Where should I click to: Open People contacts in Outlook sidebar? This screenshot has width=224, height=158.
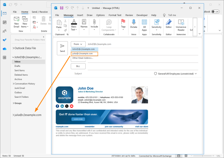5,31
